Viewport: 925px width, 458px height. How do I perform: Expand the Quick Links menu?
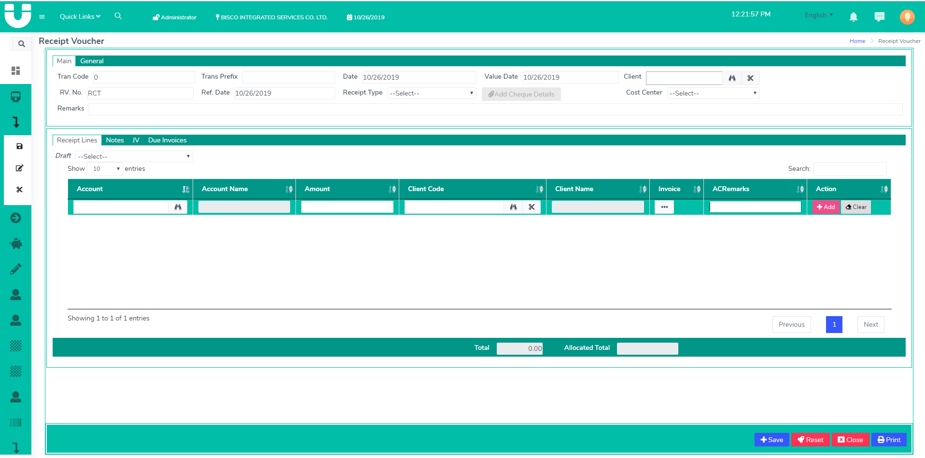(80, 16)
